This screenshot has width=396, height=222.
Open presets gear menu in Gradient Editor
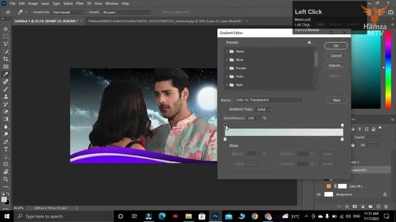click(x=309, y=43)
